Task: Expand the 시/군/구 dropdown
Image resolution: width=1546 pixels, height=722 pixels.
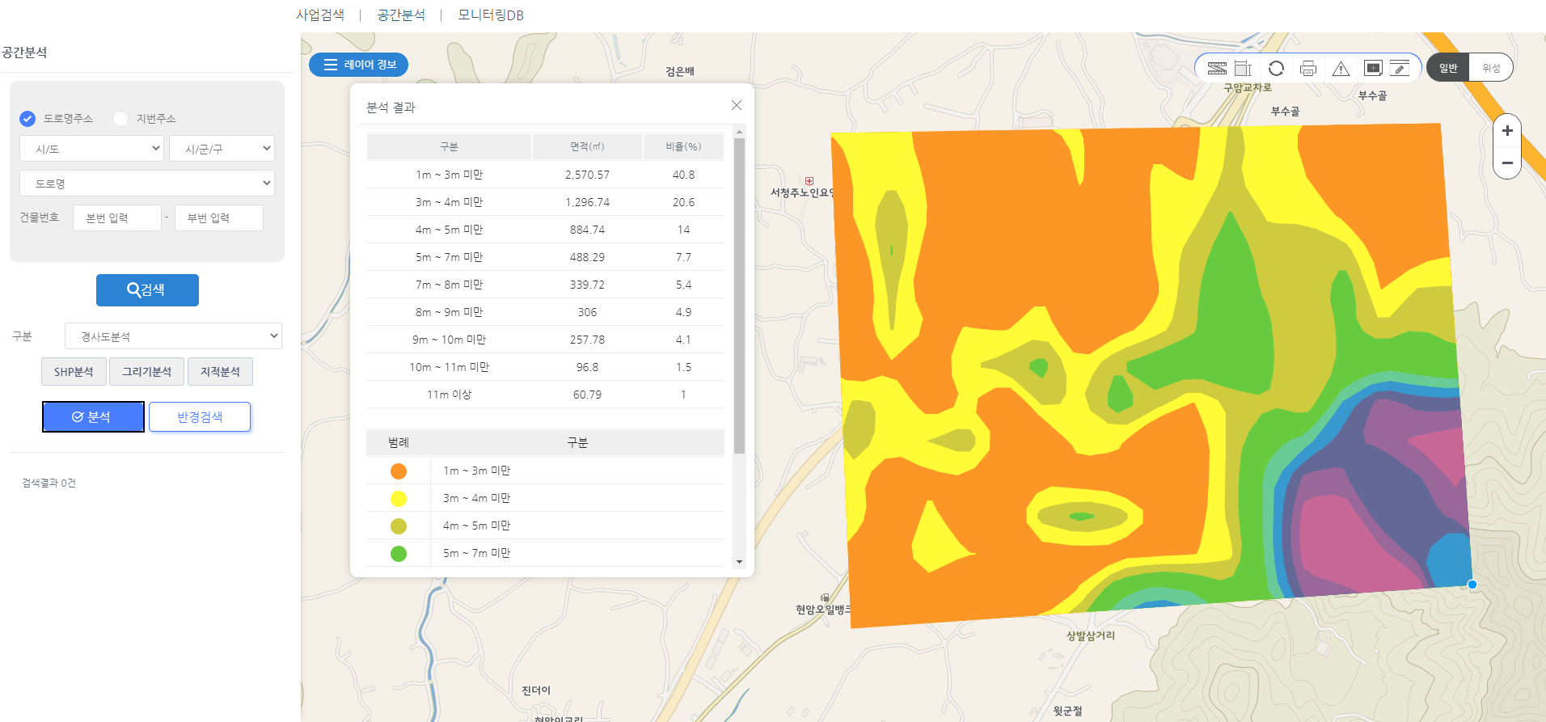Action: pos(222,149)
